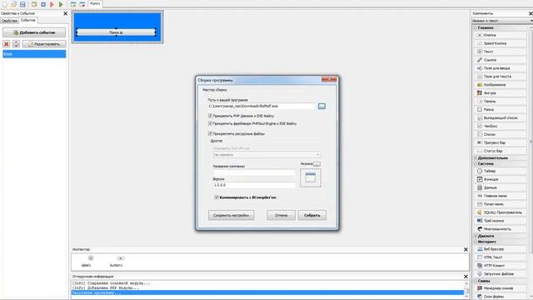Click the Сохранить настройки button
This screenshot has height=300, width=533.
click(232, 215)
